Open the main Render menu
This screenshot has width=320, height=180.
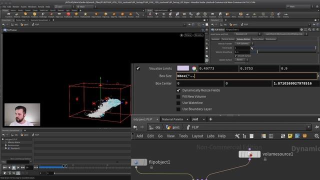tap(15, 6)
